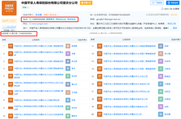Expand the company 简介 with 更多

(175, 28)
